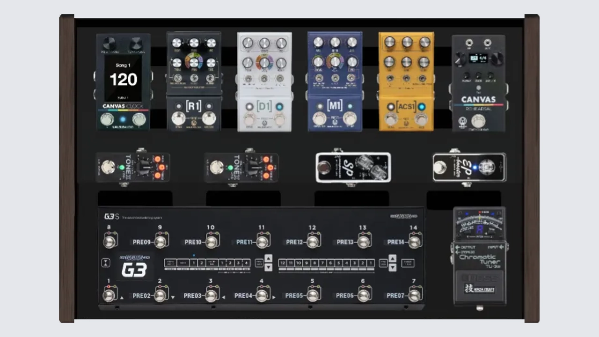
Task: Select the Xotic SP compressor pedal
Action: [x=353, y=168]
